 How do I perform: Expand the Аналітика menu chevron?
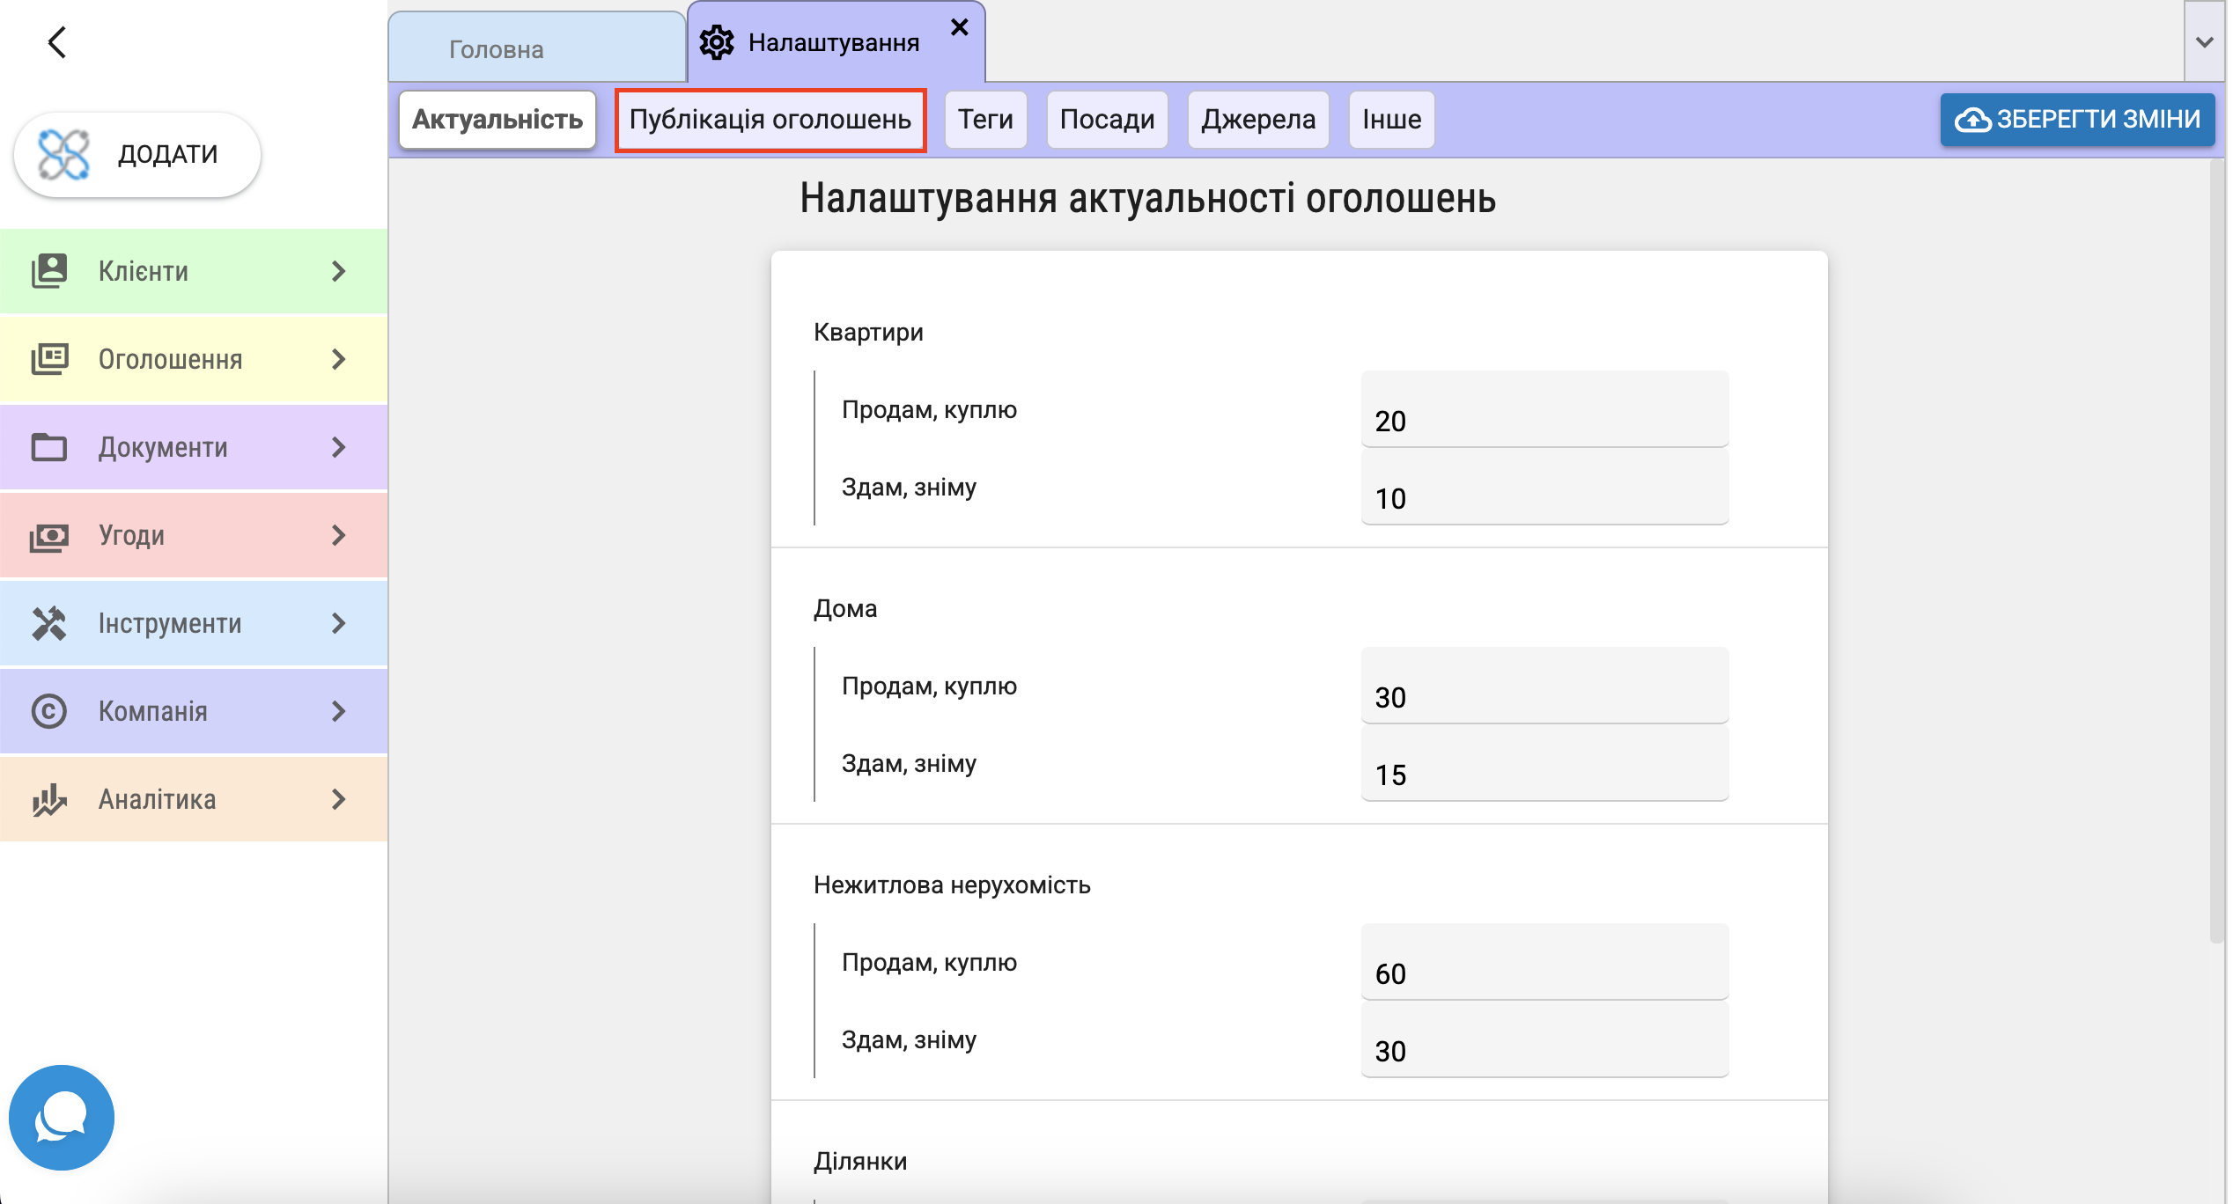[339, 799]
